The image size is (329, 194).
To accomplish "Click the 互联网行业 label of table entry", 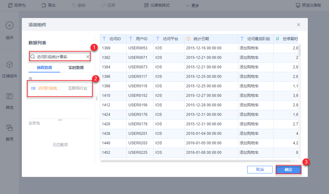I will tap(78, 88).
